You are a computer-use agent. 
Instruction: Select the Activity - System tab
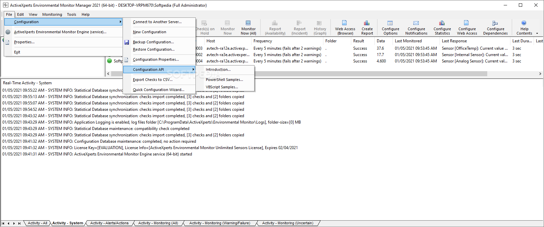click(67, 223)
